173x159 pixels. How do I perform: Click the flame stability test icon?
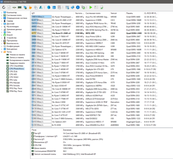30,7
